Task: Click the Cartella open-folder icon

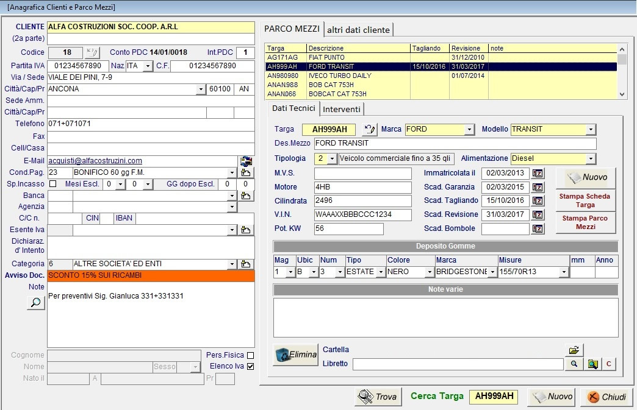Action: point(574,350)
